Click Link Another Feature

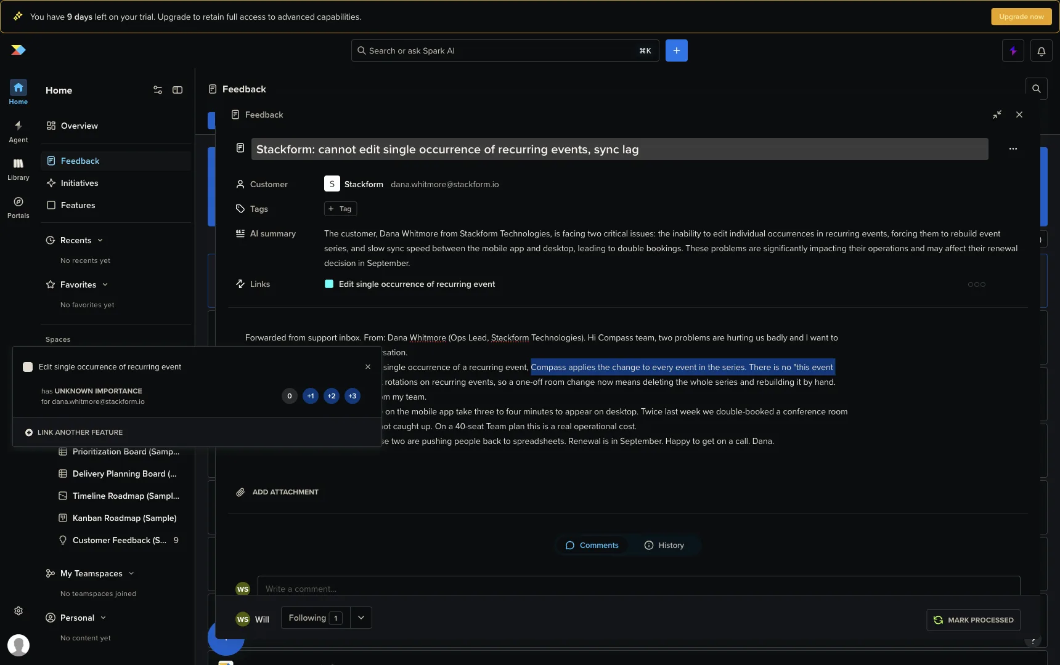(x=74, y=432)
